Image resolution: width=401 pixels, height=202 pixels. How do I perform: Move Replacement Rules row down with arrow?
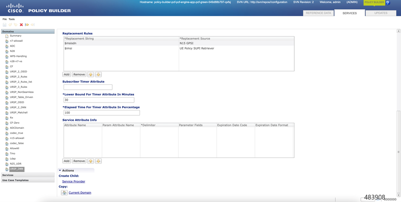pyautogui.click(x=99, y=75)
